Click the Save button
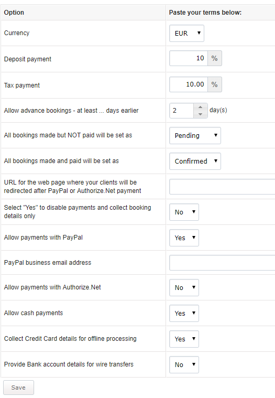275x398 pixels. pyautogui.click(x=18, y=388)
